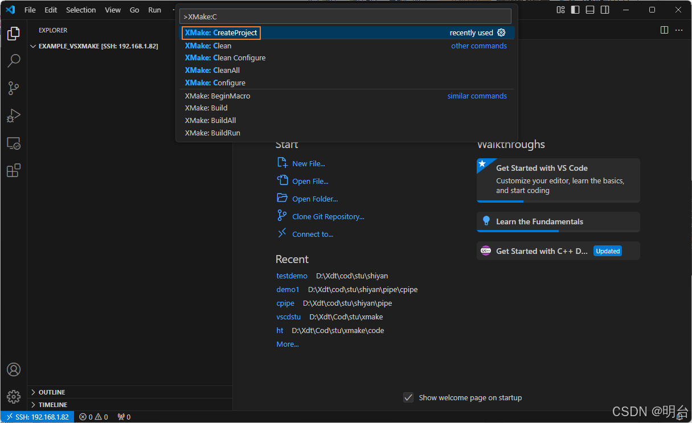Image resolution: width=692 pixels, height=423 pixels.
Task: Open the Run menu
Action: (x=154, y=10)
